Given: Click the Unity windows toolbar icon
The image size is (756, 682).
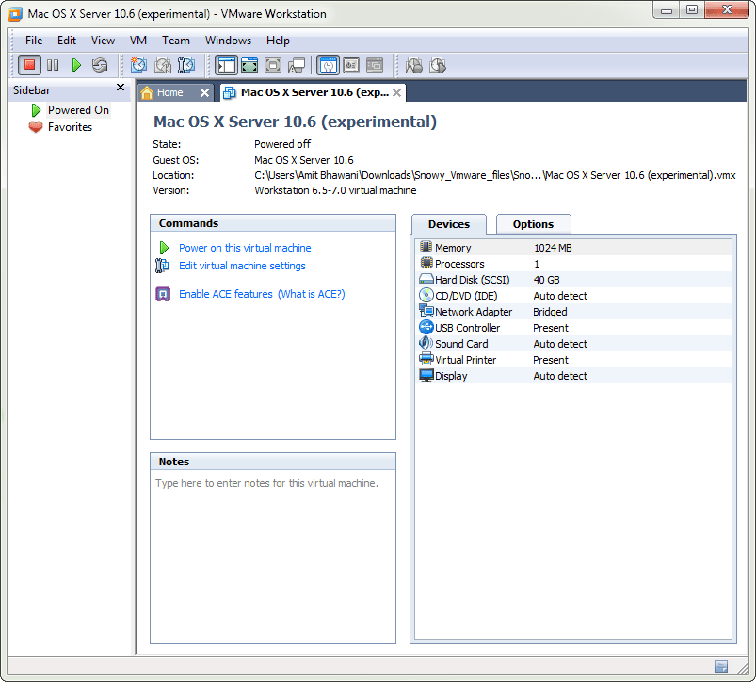Looking at the screenshot, I should click(x=297, y=65).
